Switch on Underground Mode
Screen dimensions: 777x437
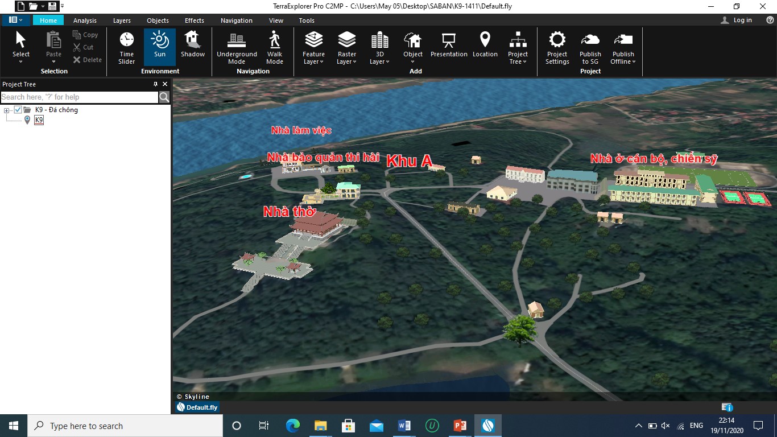tap(237, 48)
